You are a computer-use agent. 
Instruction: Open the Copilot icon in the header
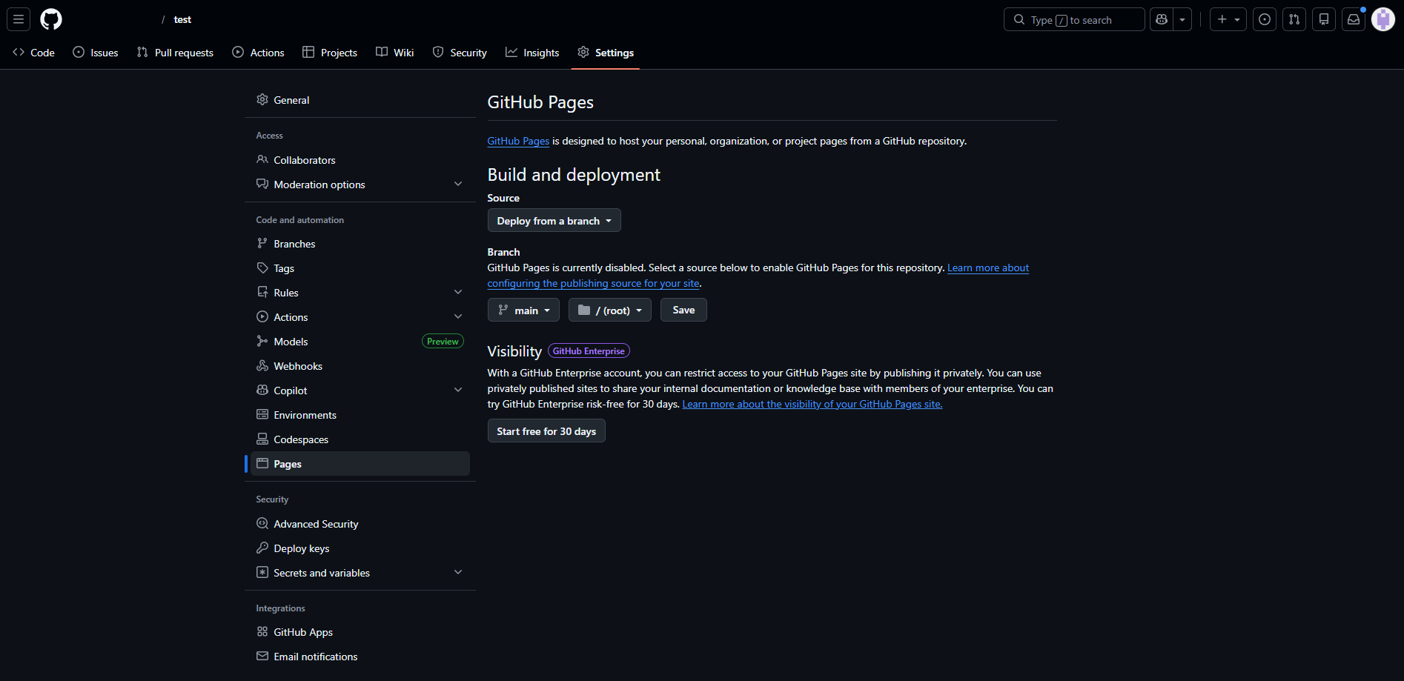1162,19
